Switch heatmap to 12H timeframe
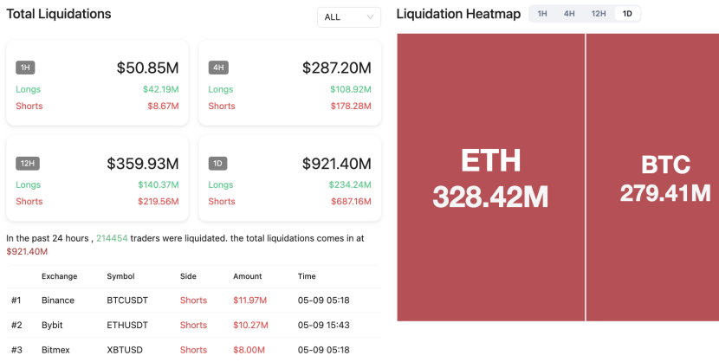The height and width of the screenshot is (362, 719). (x=599, y=14)
